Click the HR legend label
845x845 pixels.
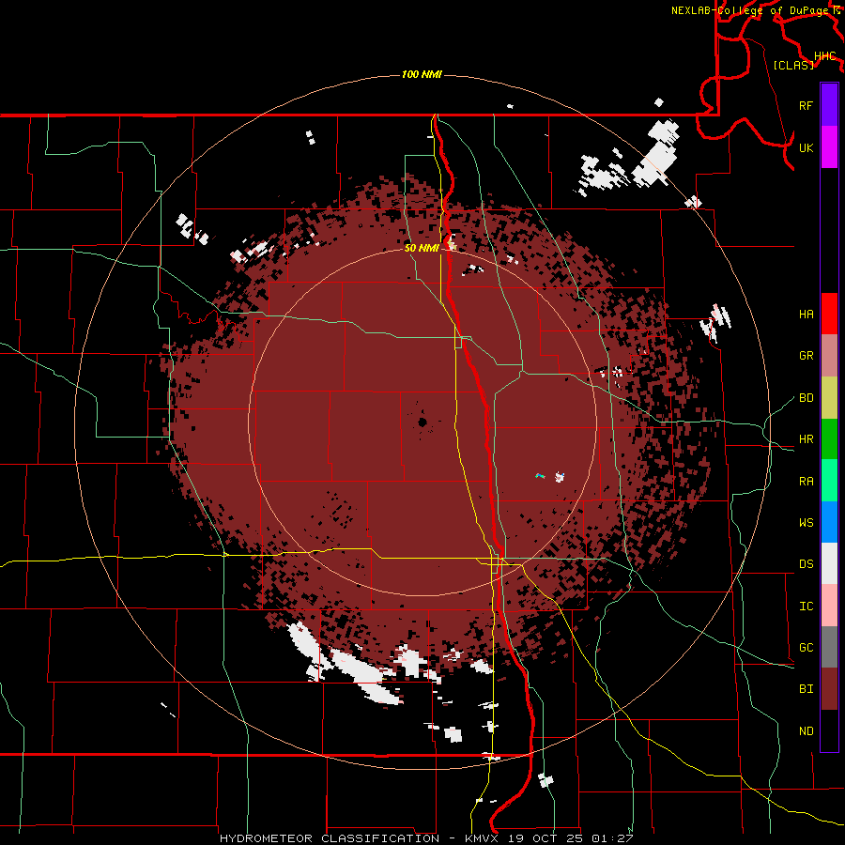coord(806,439)
